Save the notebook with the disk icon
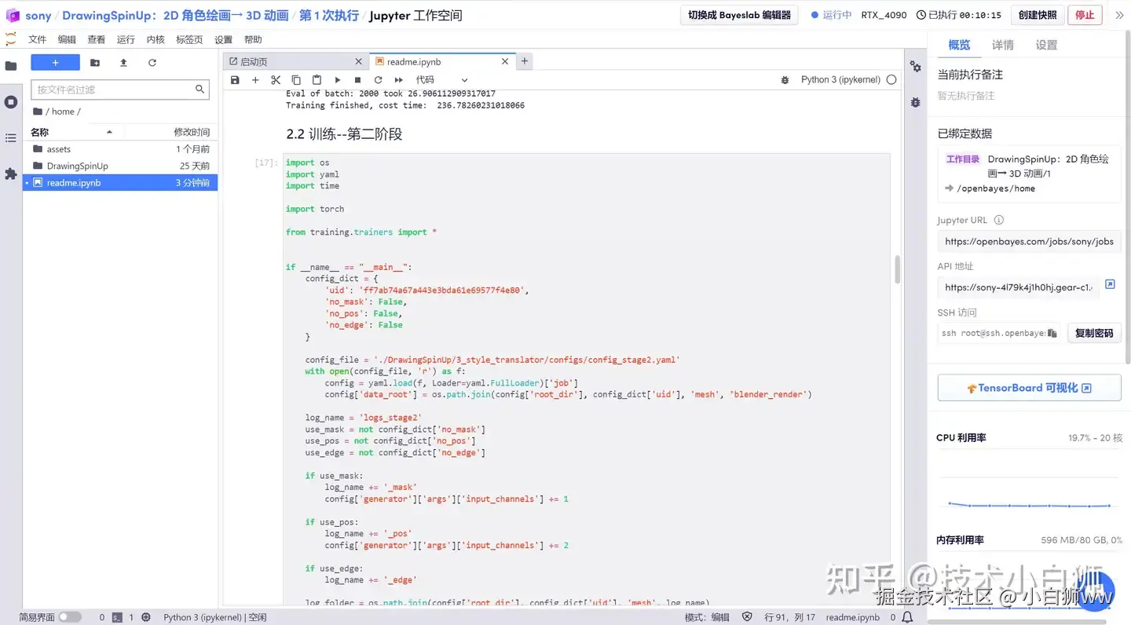The image size is (1131, 625). tap(235, 80)
